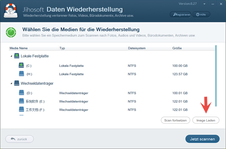226x149 pixels.
Task: Click the Lokale Festplatte group drive icon
Action: coord(17,56)
